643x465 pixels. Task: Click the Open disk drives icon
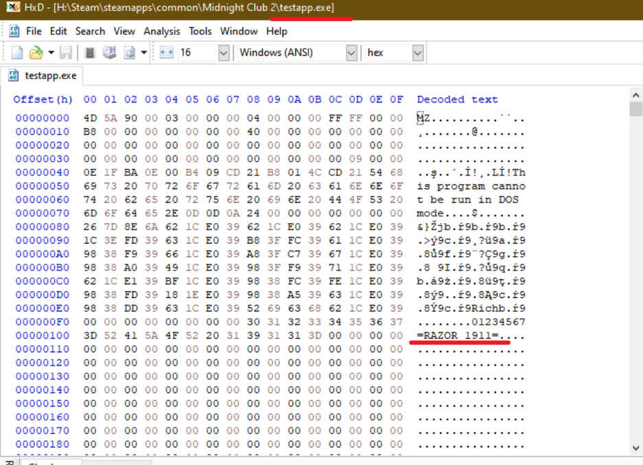[110, 53]
